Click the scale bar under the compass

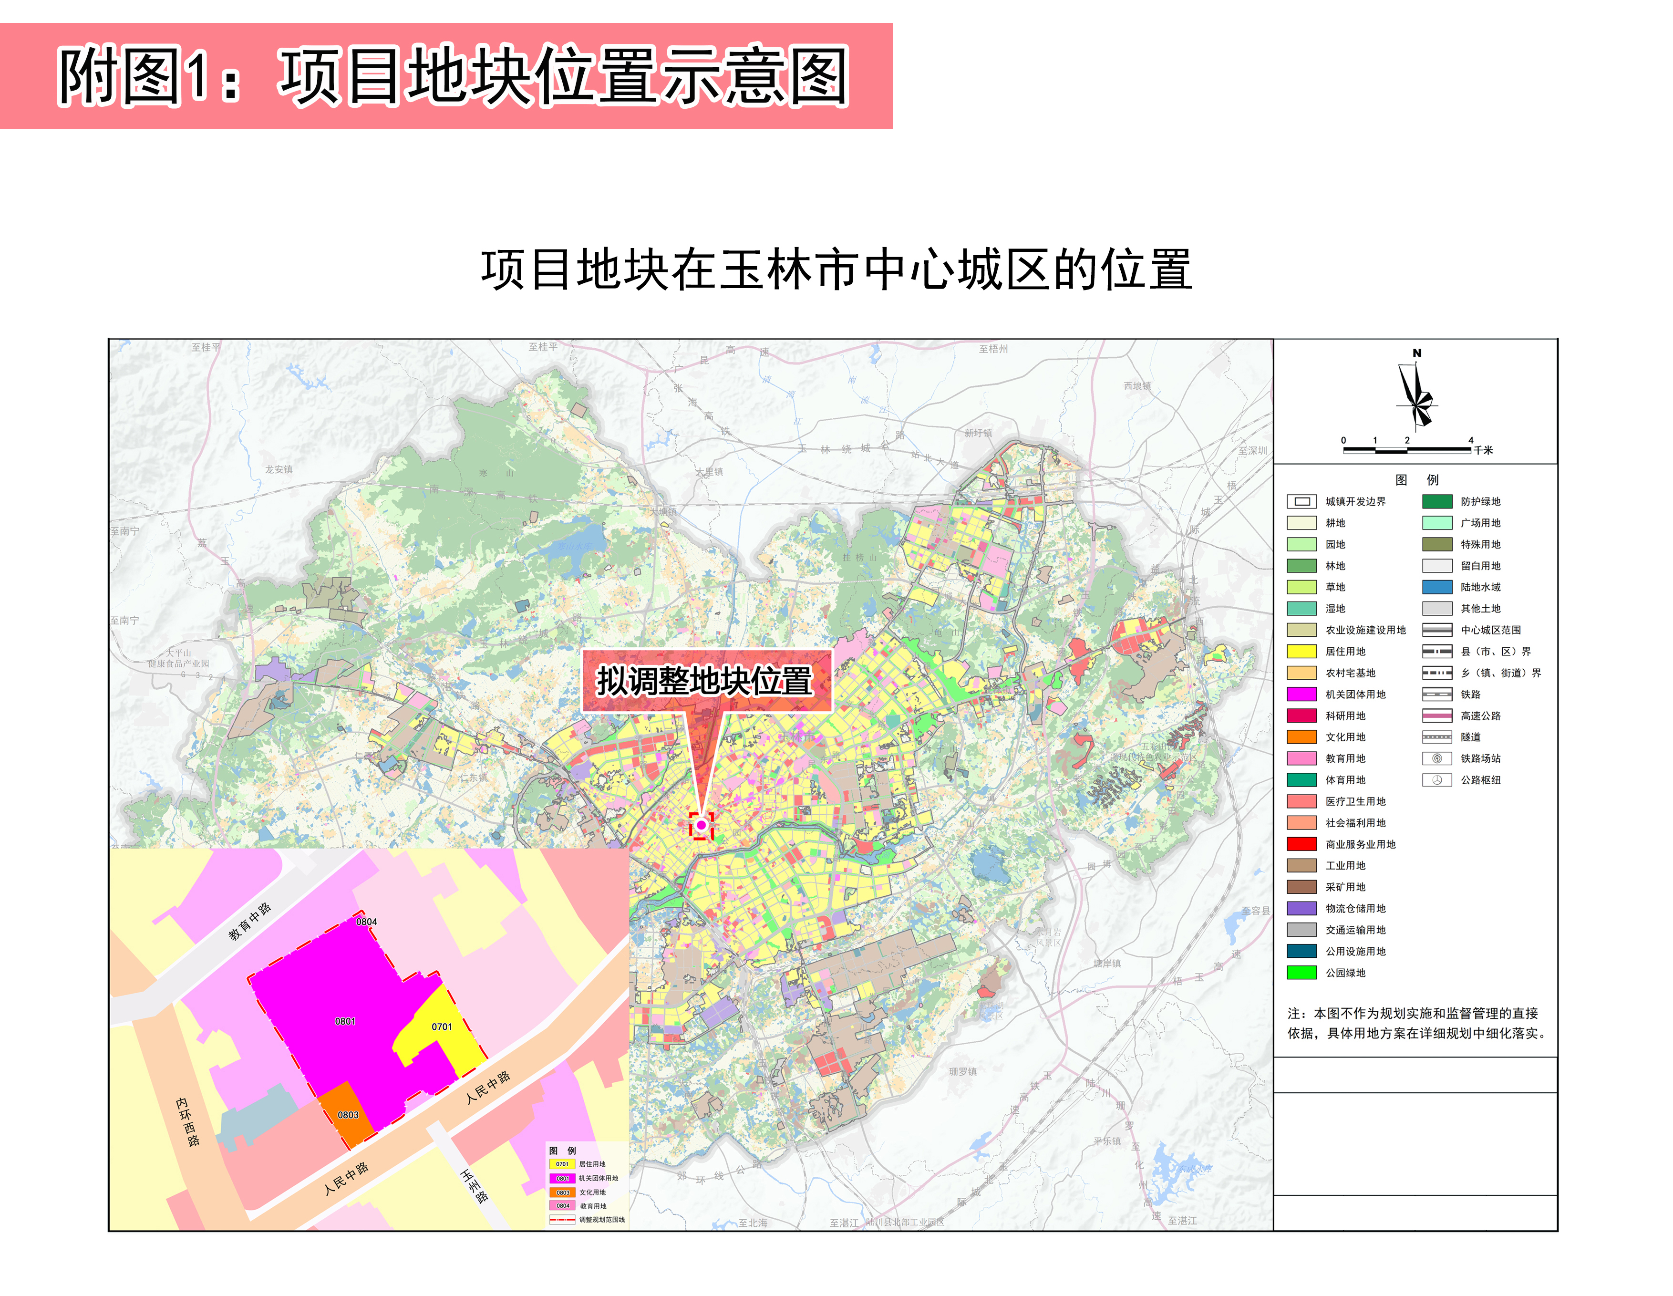click(x=1406, y=450)
